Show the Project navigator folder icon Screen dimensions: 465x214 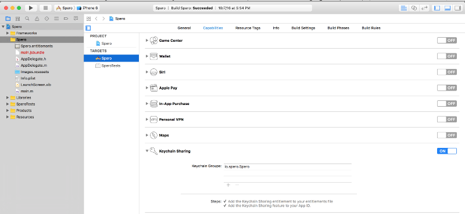(x=8, y=19)
